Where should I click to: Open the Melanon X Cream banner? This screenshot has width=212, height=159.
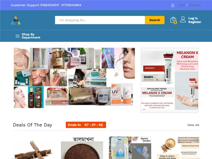(x=170, y=80)
